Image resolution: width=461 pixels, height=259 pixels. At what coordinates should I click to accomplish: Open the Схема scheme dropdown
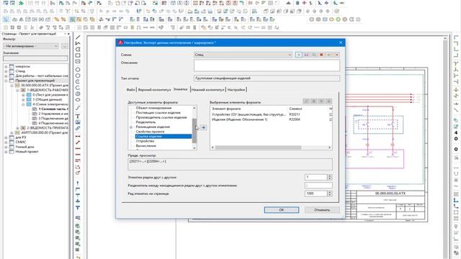click(243, 55)
